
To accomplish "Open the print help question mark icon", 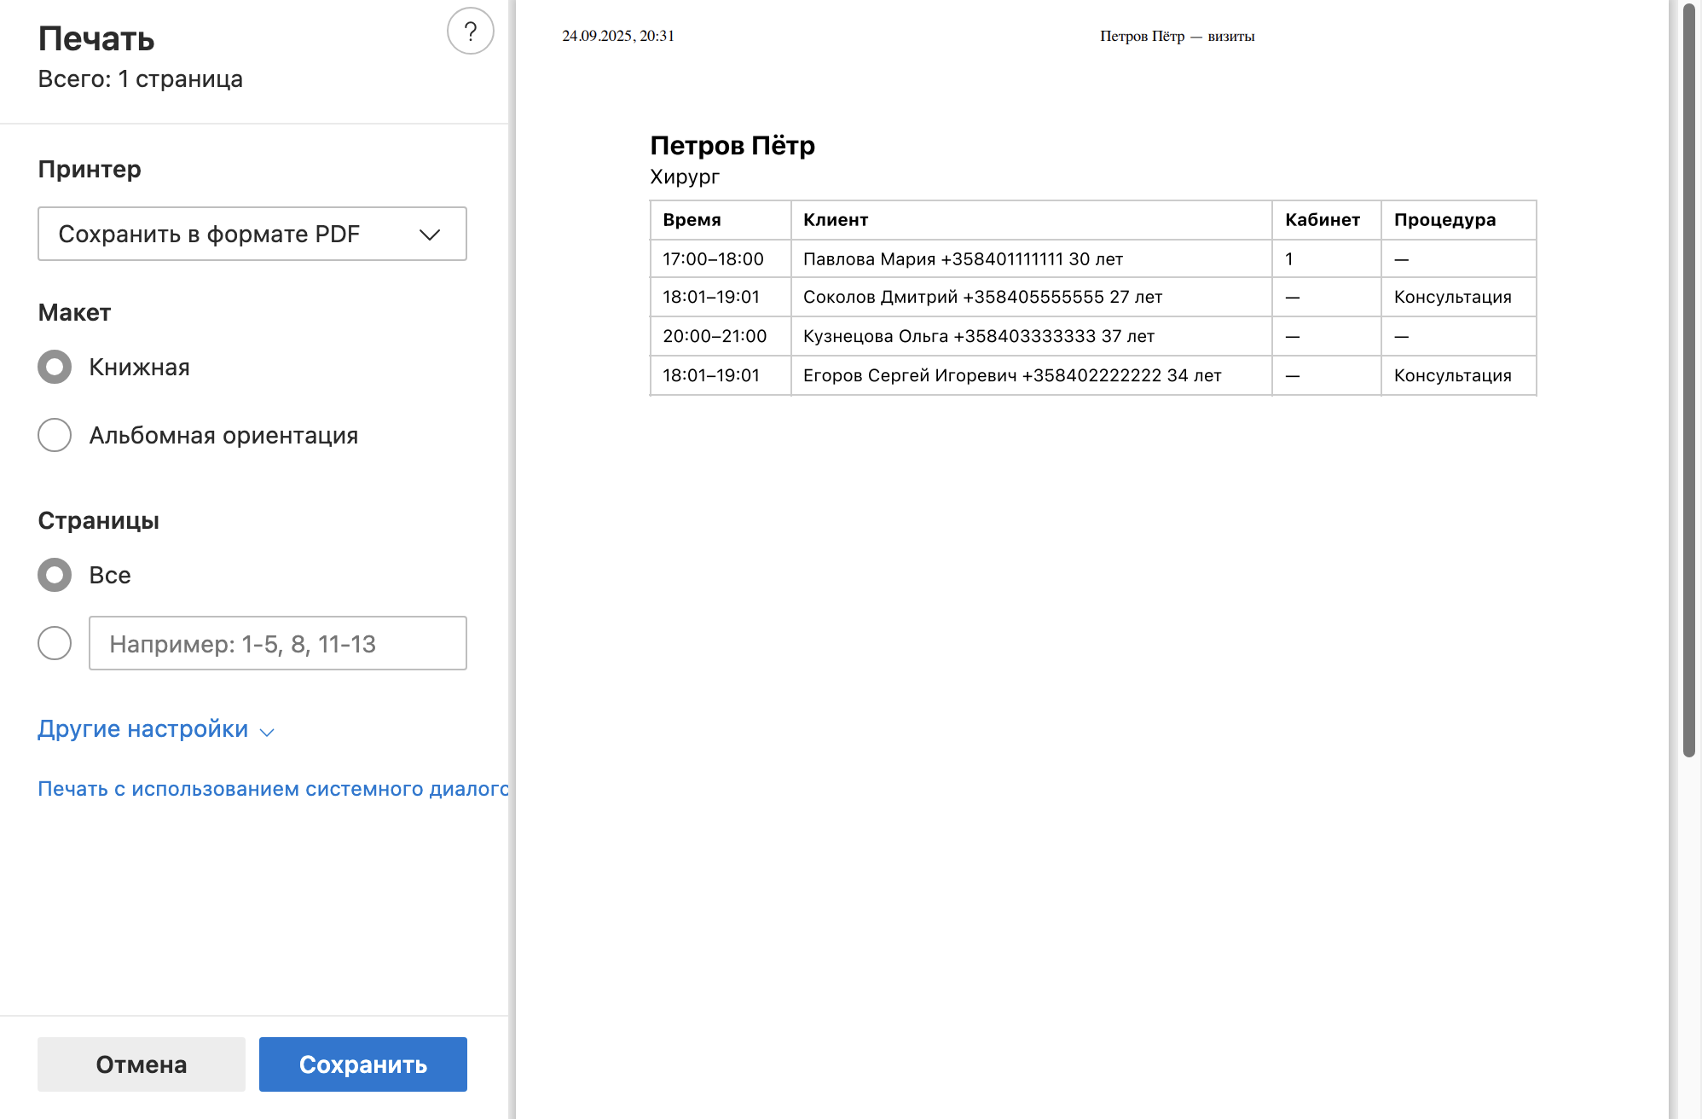I will click(470, 32).
